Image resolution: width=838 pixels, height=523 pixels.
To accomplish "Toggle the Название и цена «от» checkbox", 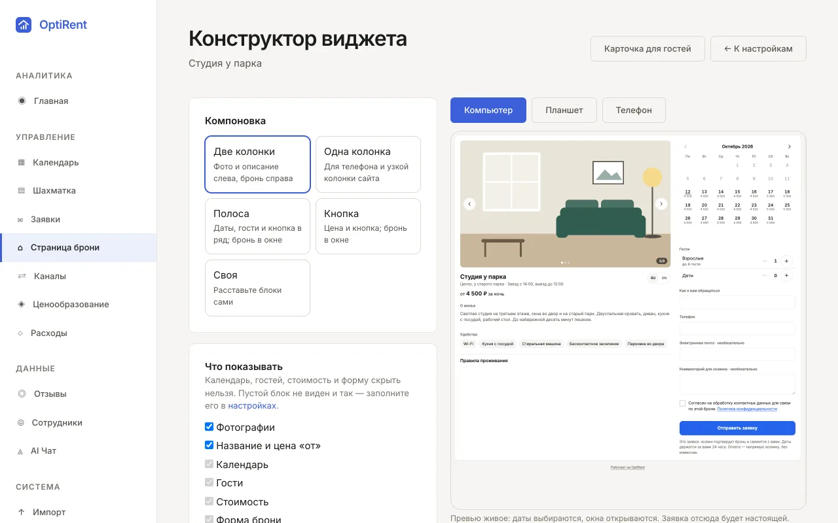I will pos(209,445).
